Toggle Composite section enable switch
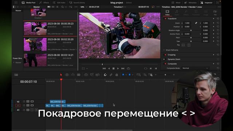This screenshot has width=233, height=131. [x=165, y=64]
